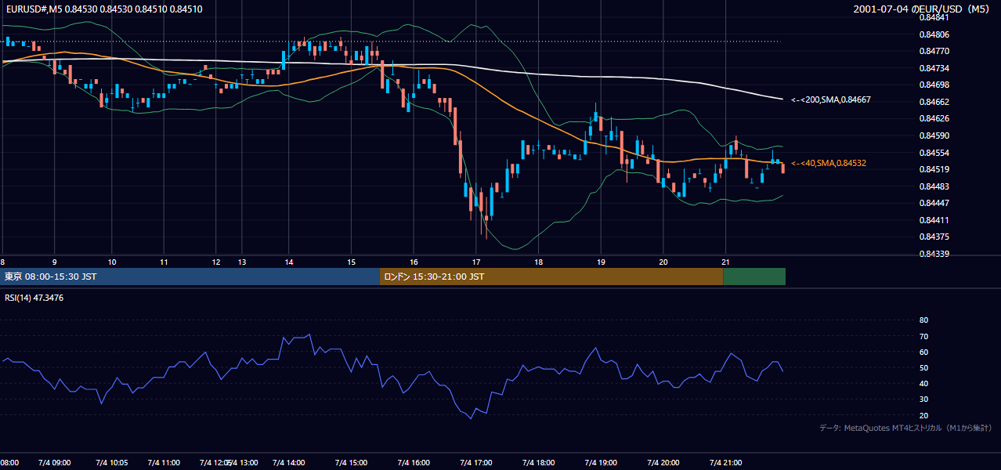
Task: Click bottom time label 7/4 09:00
Action: (x=54, y=463)
